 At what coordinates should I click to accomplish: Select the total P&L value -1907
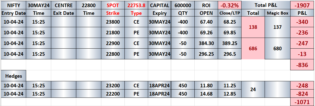[302, 5]
